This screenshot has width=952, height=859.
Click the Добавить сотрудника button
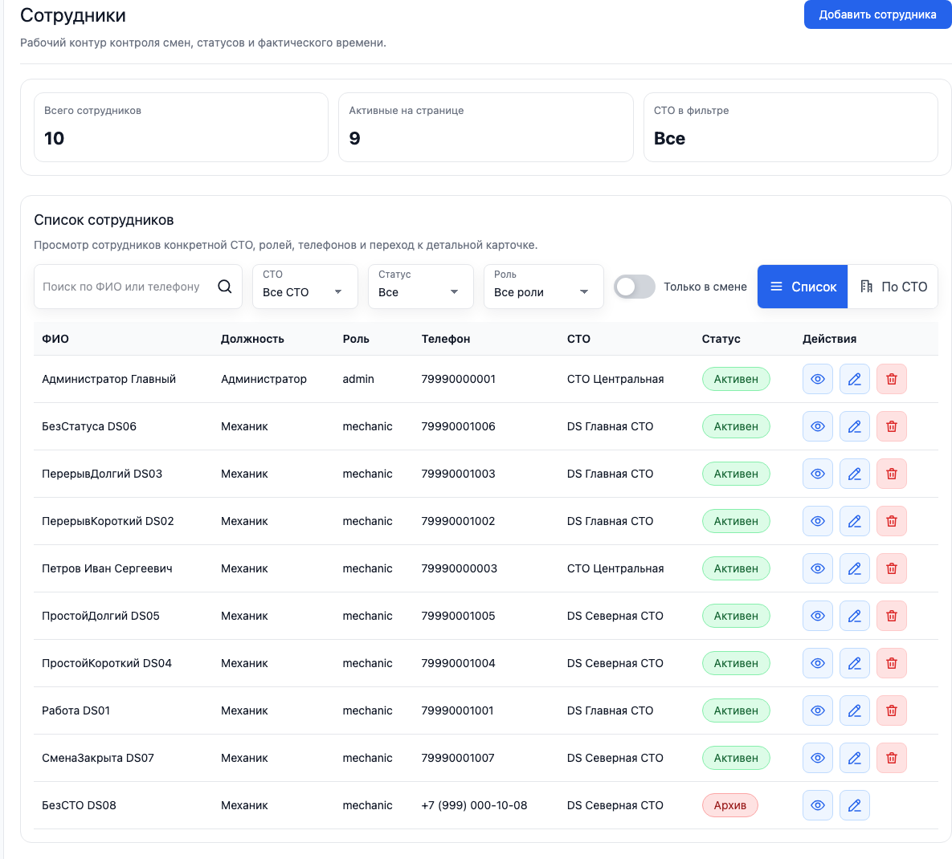click(877, 14)
